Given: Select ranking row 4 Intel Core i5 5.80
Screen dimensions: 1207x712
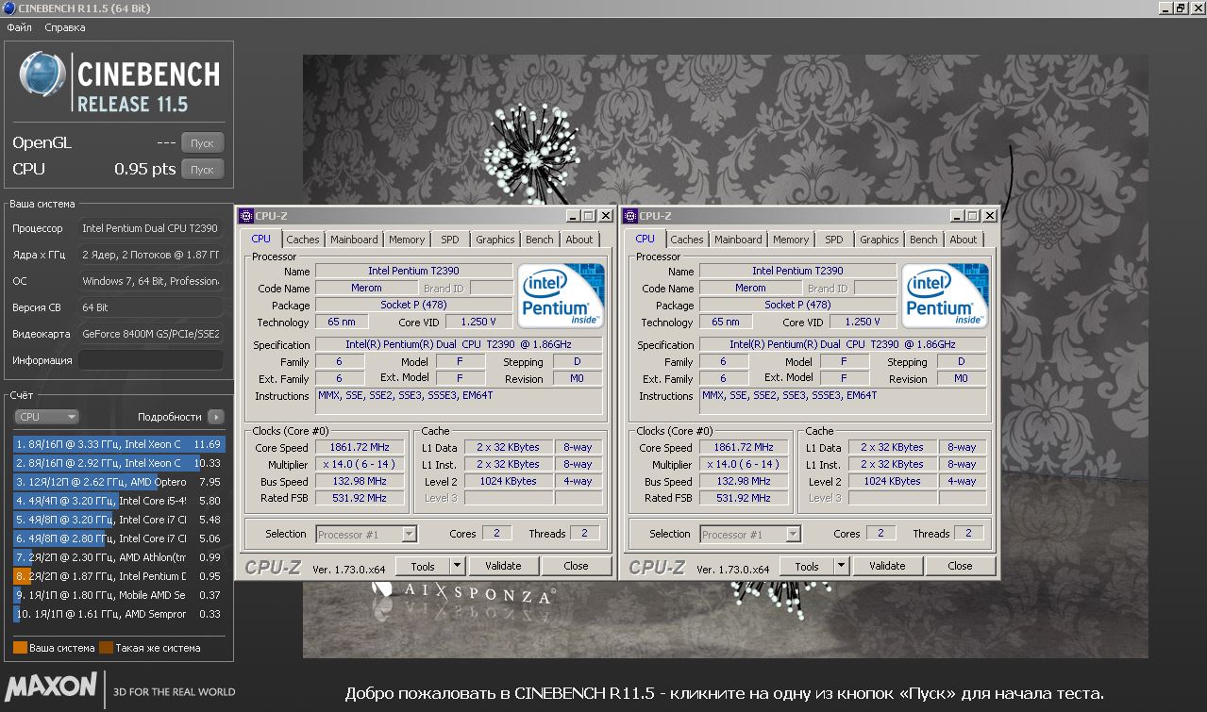Looking at the screenshot, I should pyautogui.click(x=118, y=501).
